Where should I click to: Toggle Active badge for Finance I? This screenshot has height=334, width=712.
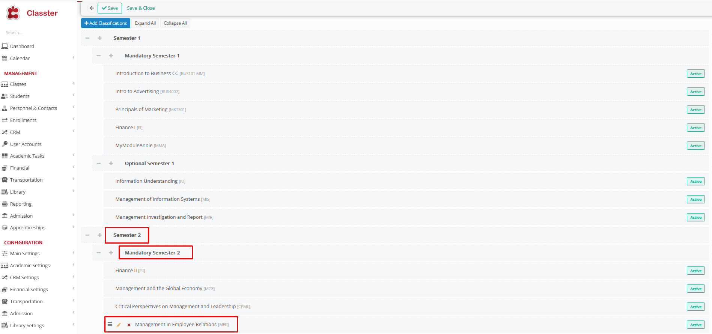coord(695,128)
